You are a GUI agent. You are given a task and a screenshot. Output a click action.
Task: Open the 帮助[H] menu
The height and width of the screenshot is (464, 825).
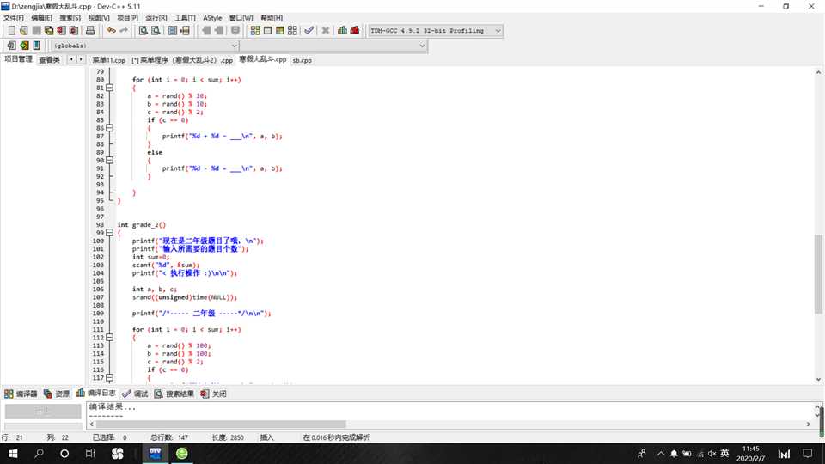click(x=272, y=18)
